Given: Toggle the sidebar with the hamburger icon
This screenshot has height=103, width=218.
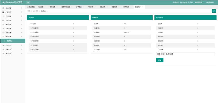Looking at the screenshot, I should tap(28, 2).
